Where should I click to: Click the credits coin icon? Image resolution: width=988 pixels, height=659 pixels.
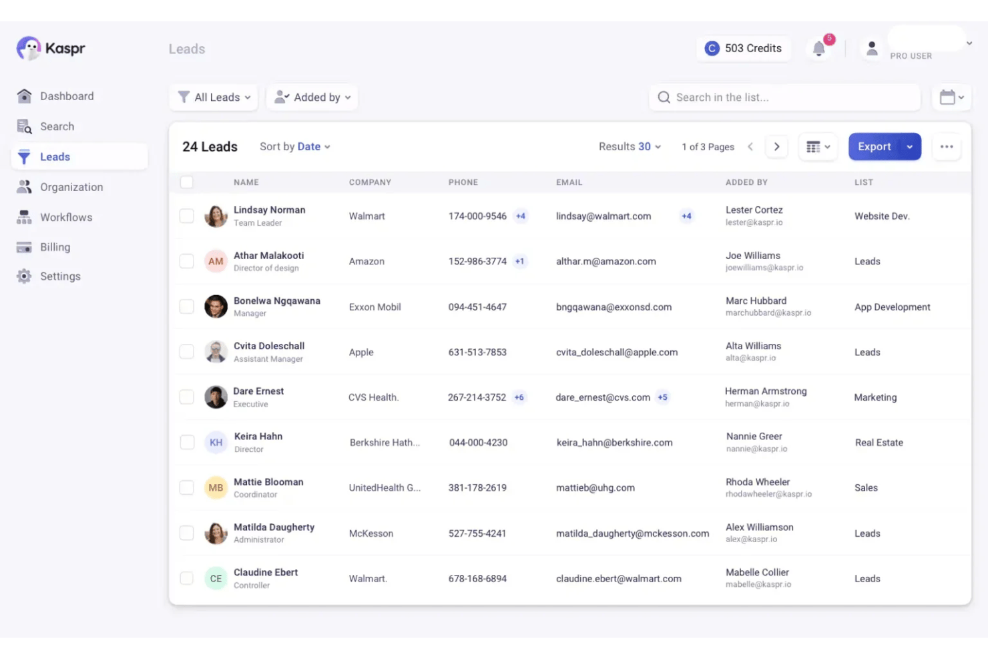[712, 48]
